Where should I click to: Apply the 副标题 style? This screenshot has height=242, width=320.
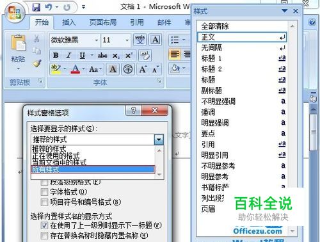(x=242, y=90)
